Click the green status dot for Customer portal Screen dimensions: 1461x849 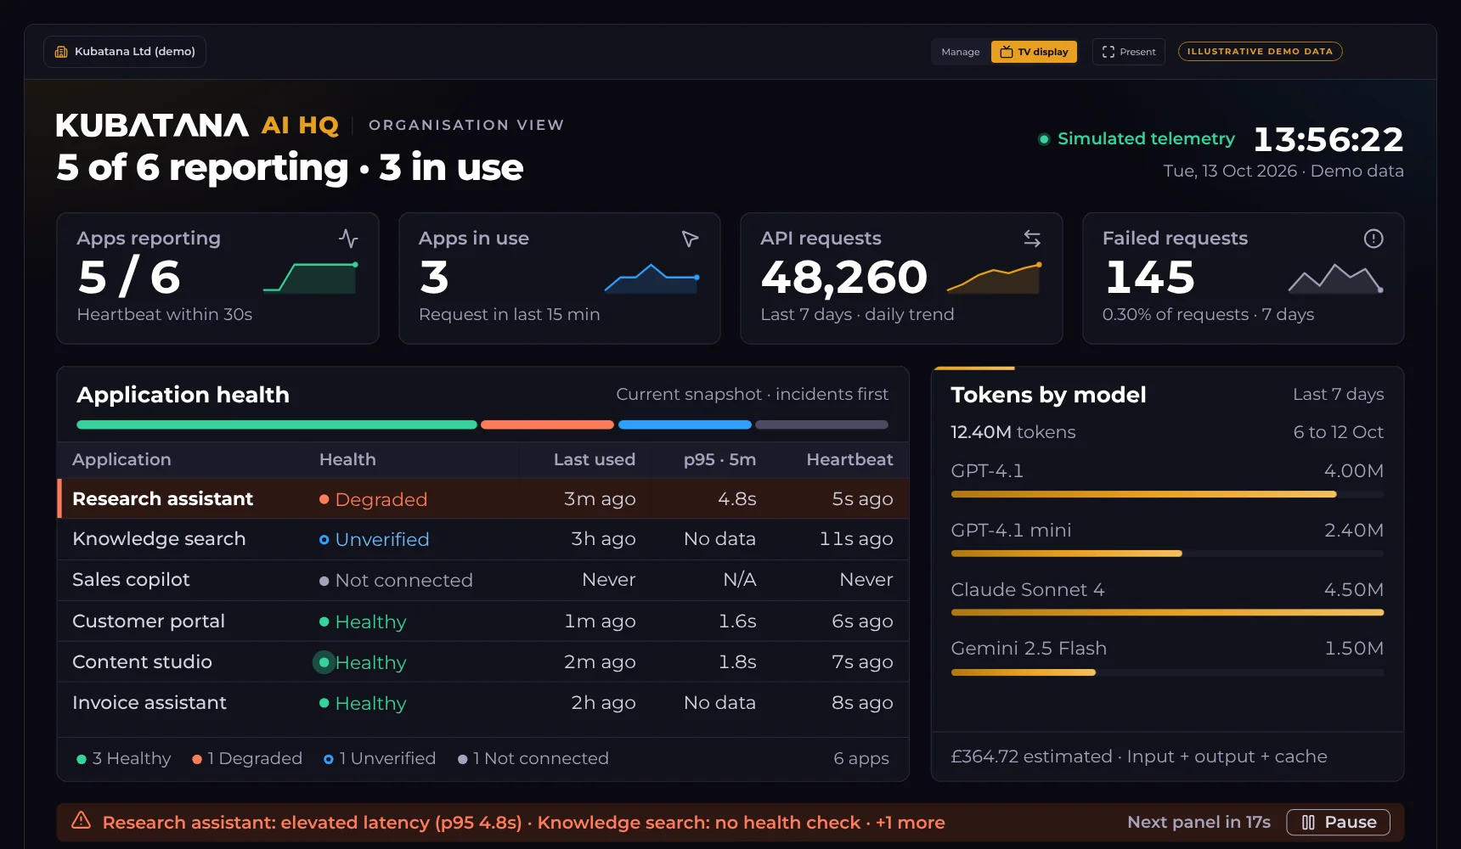click(x=324, y=621)
